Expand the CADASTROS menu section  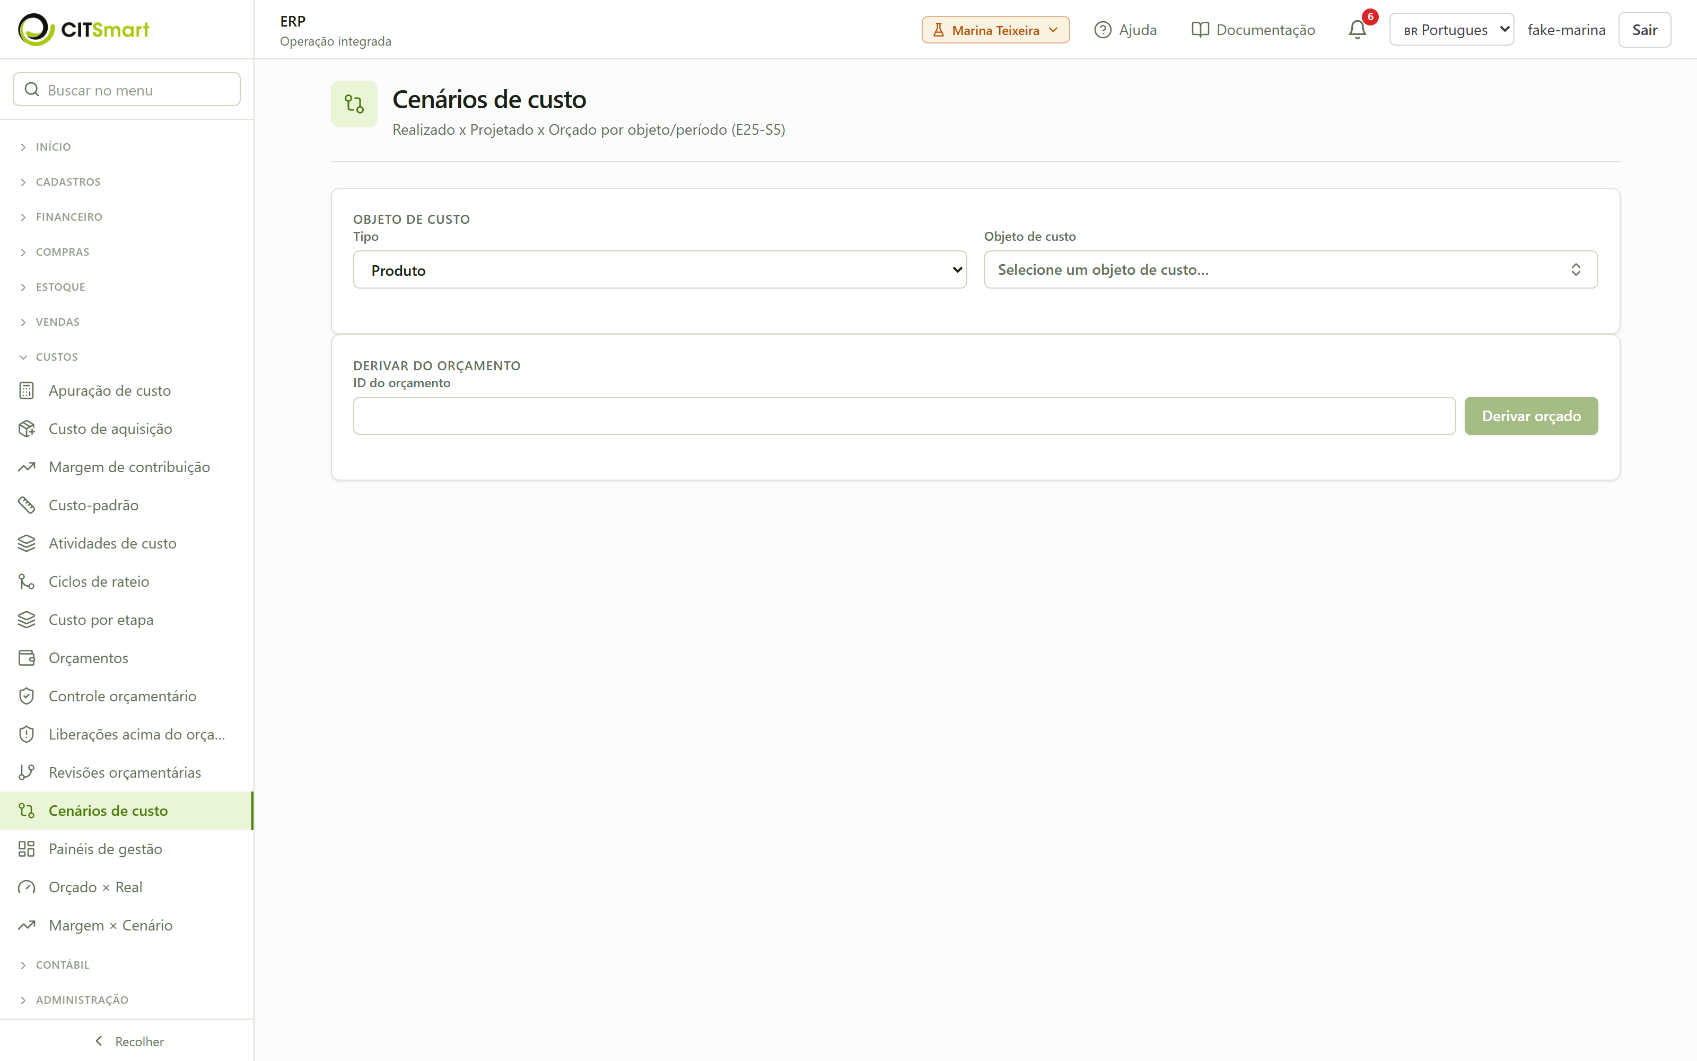click(127, 182)
